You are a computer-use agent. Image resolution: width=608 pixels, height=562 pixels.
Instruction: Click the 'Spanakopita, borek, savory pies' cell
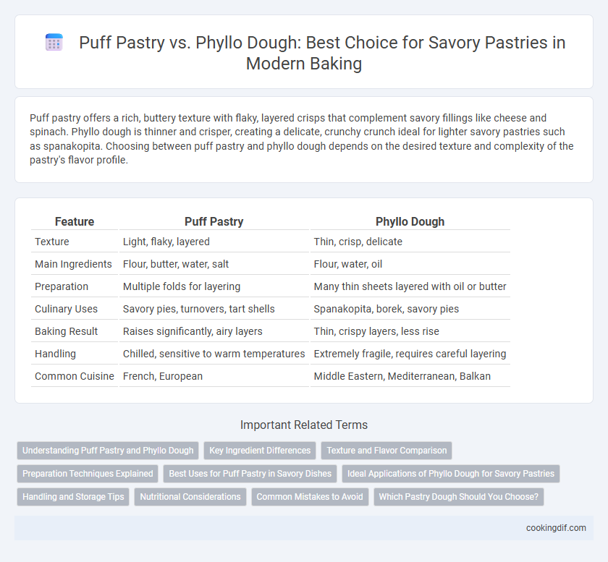point(387,309)
